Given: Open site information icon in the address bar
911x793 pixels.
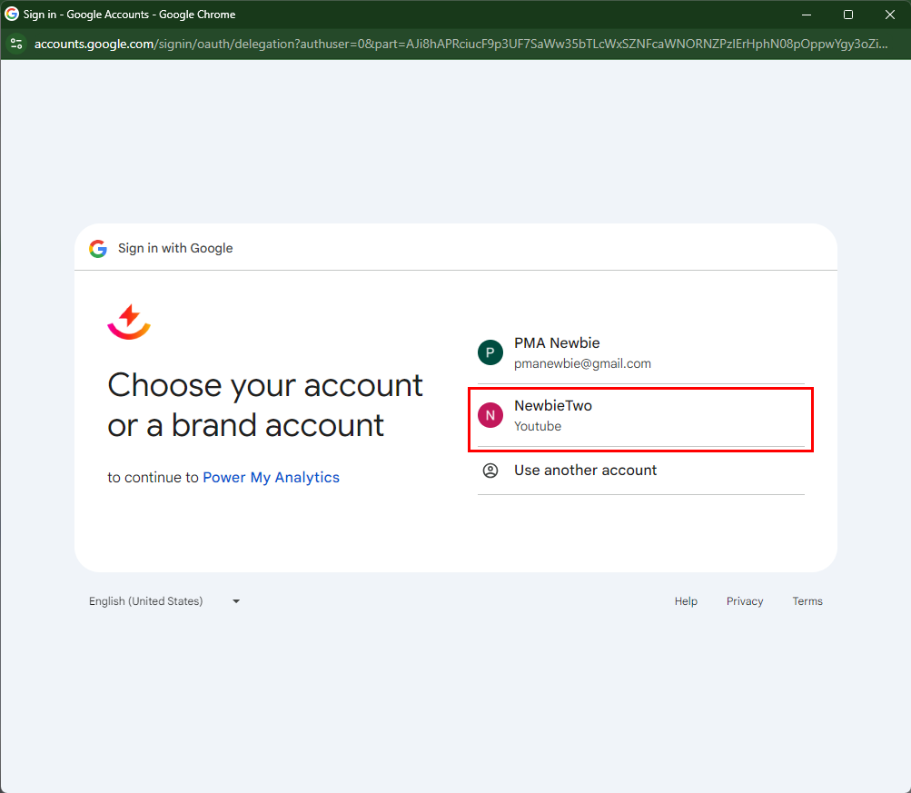Looking at the screenshot, I should coord(16,44).
